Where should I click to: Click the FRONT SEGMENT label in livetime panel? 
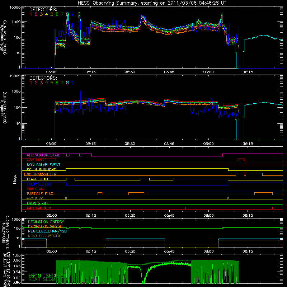48,276
